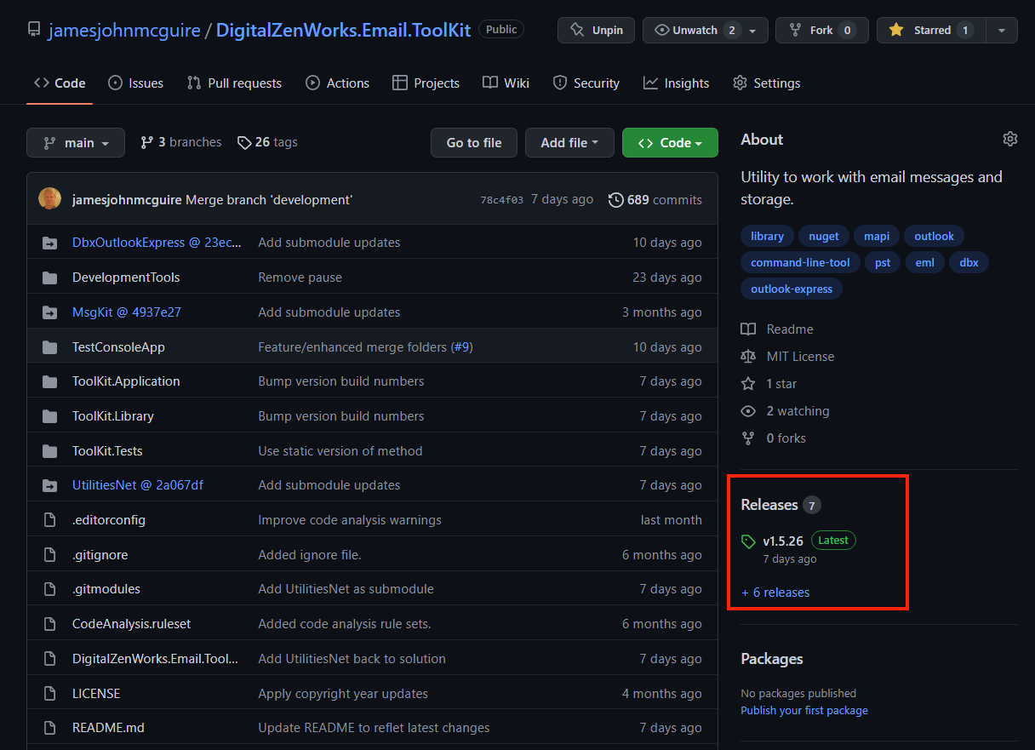Click the DevelopmentTools folder icon
This screenshot has width=1035, height=750.
[50, 278]
